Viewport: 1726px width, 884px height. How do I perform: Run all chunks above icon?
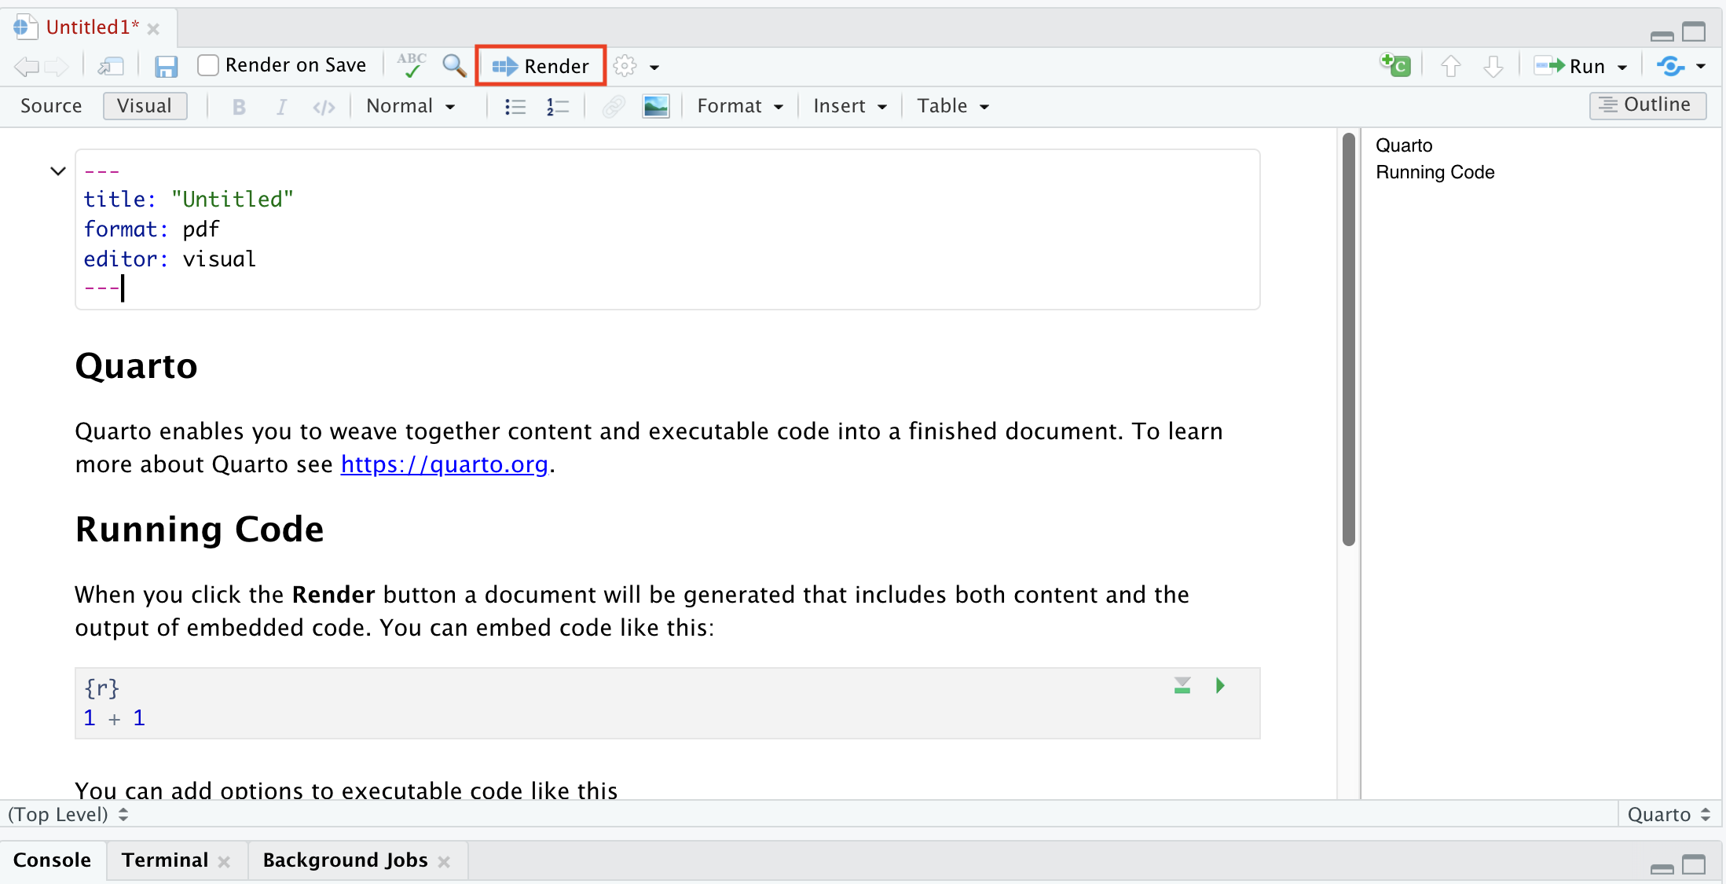[1182, 686]
